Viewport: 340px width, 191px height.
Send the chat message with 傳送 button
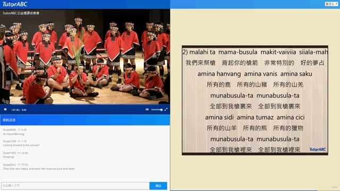(158, 186)
